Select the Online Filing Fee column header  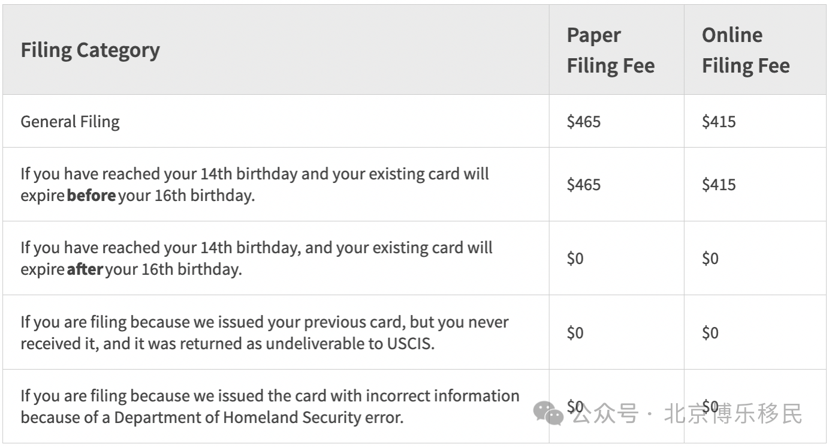746,50
